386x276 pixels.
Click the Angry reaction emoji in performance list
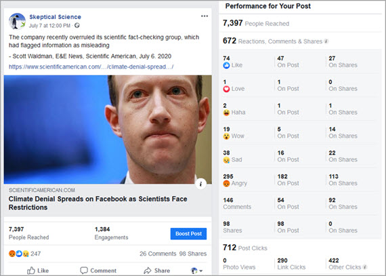[x=226, y=183]
